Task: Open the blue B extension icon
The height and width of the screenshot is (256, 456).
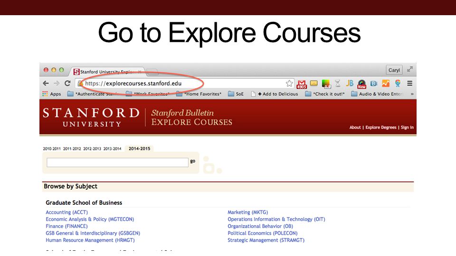Action: pos(374,83)
